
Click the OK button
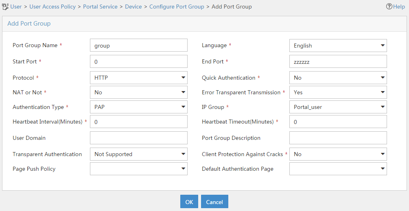click(x=189, y=202)
